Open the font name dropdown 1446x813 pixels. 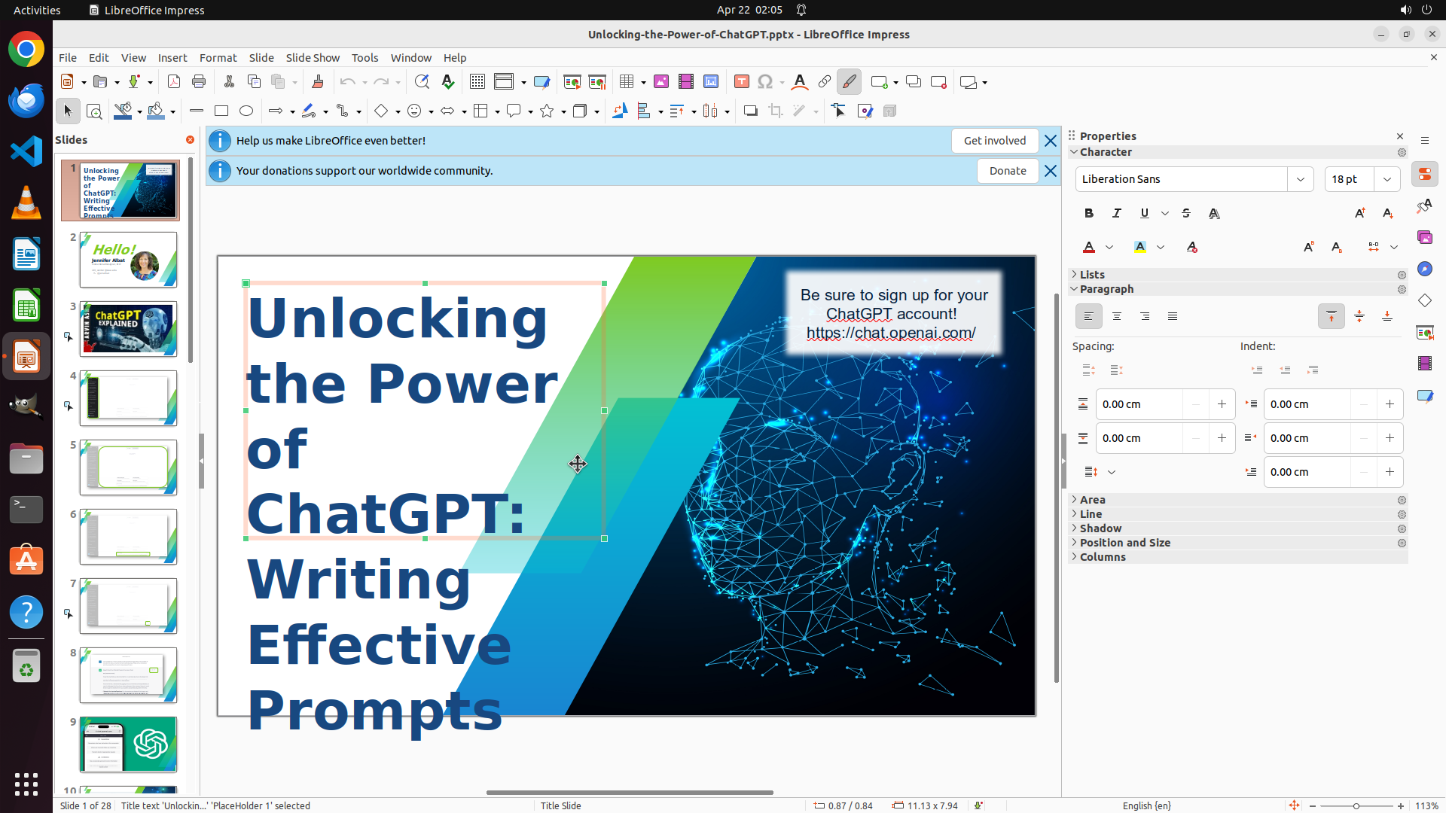pos(1301,179)
